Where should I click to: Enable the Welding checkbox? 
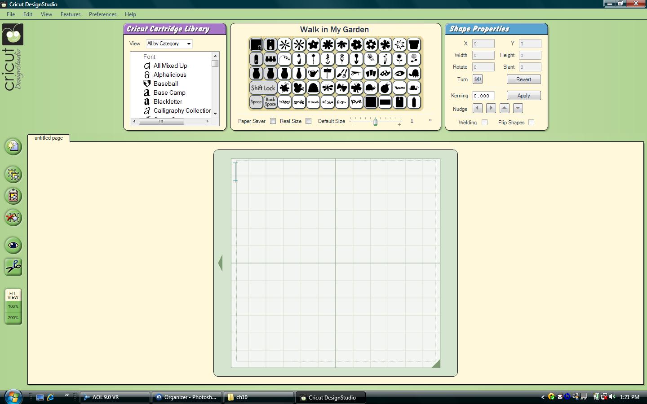point(484,123)
